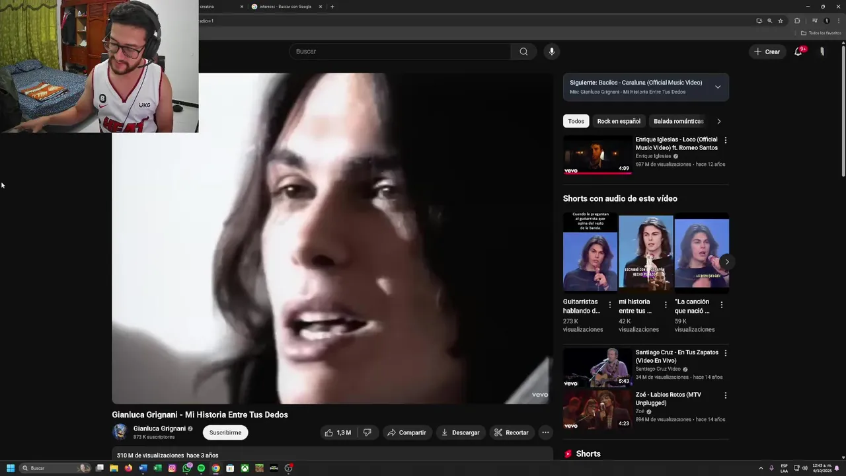Select the Rock en español chip
The image size is (846, 476).
coord(619,121)
